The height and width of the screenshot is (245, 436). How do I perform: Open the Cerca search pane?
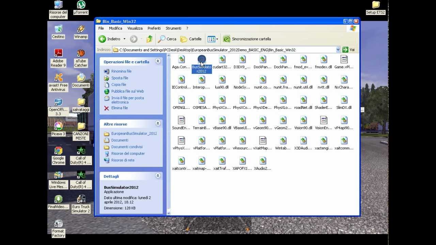click(167, 39)
